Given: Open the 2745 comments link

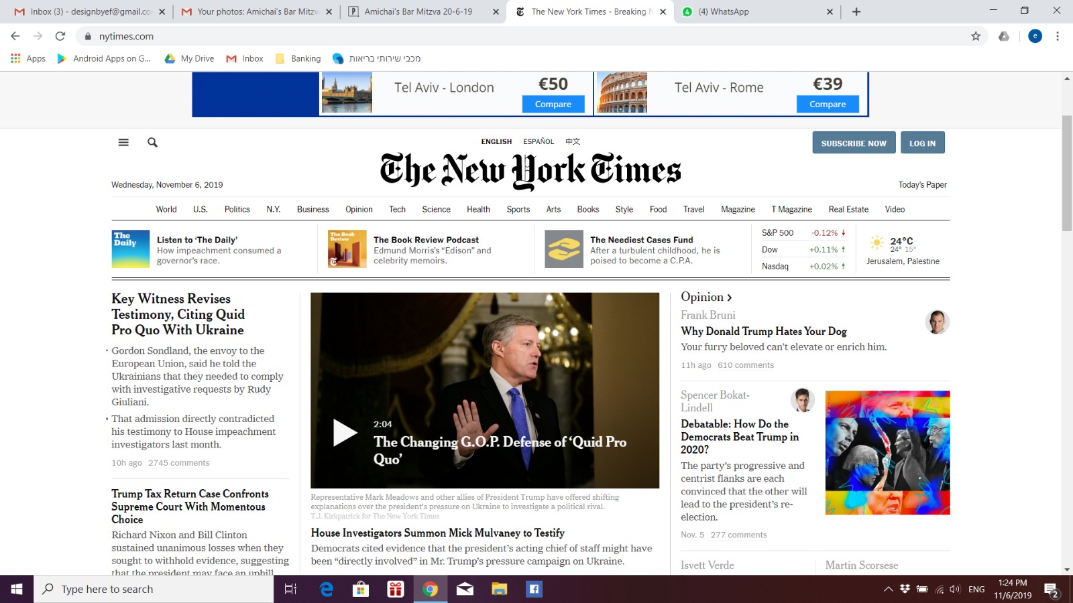Looking at the screenshot, I should tap(178, 463).
